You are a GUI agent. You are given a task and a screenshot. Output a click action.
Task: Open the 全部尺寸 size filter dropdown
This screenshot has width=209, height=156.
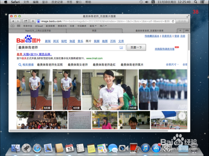[172, 65]
